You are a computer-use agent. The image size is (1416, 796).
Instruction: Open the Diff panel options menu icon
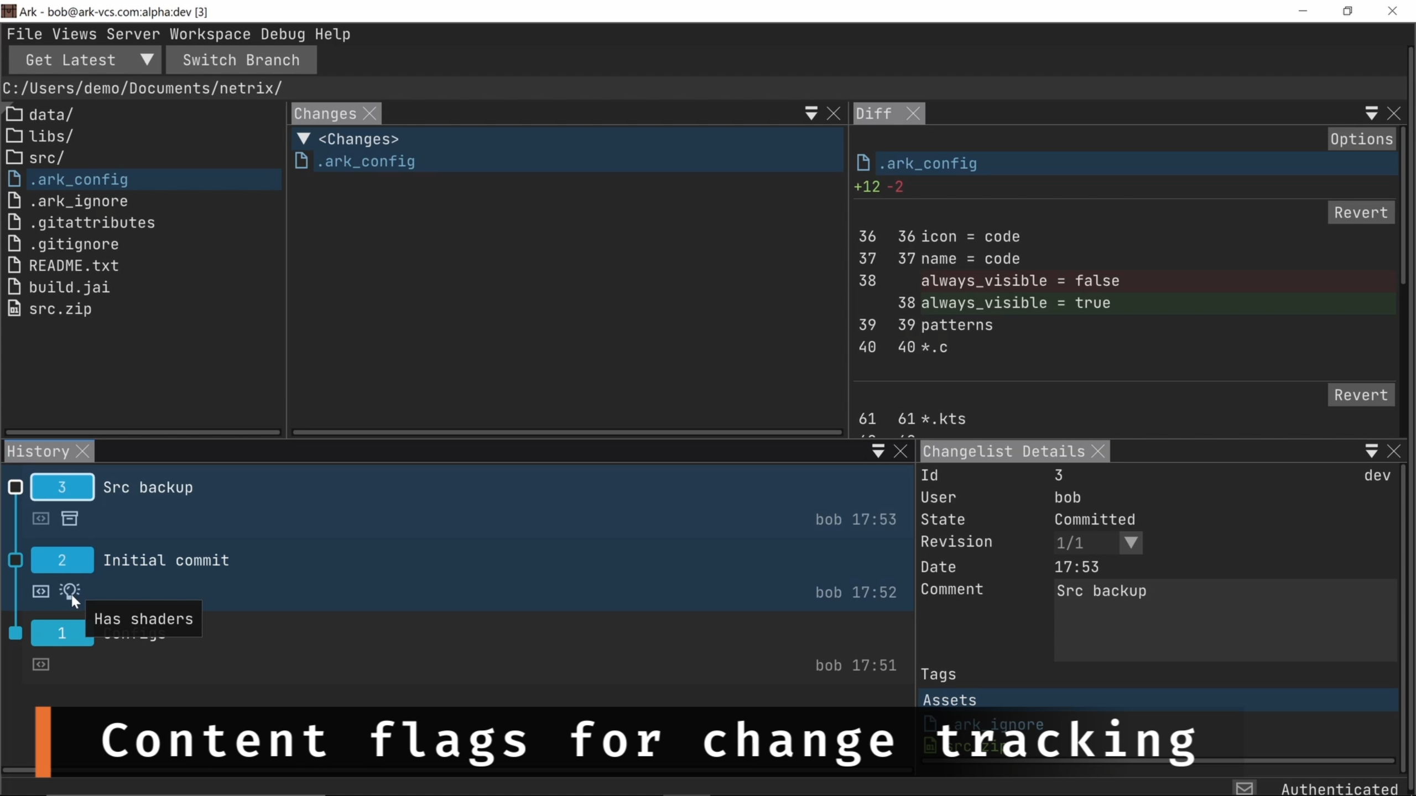1371,114
